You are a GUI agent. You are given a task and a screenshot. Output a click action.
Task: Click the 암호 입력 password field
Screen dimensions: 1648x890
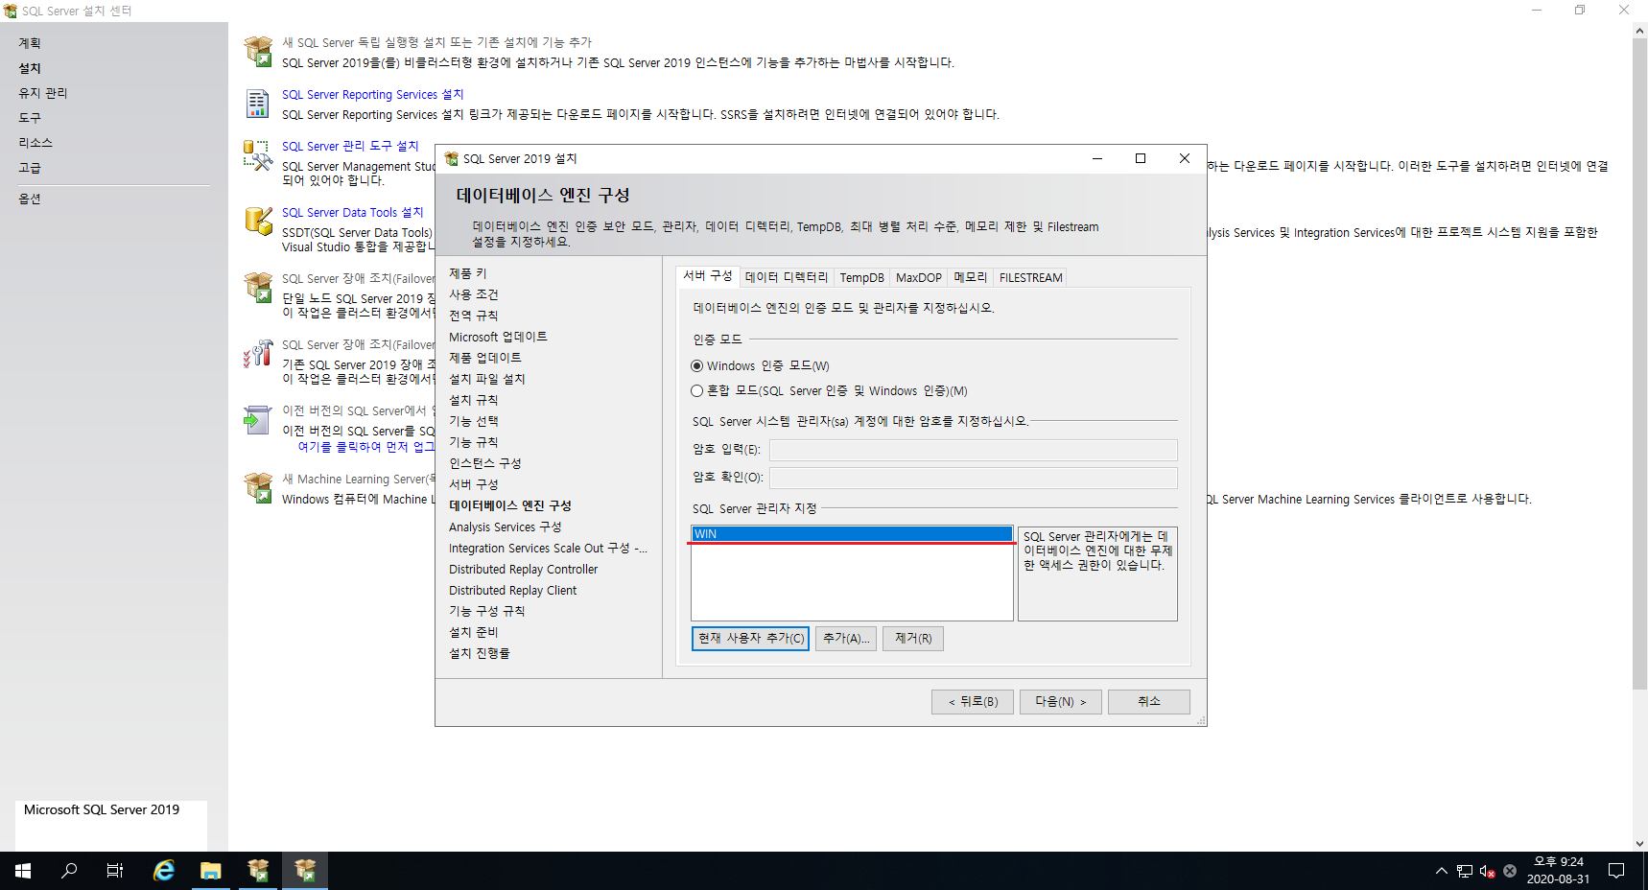tap(974, 450)
